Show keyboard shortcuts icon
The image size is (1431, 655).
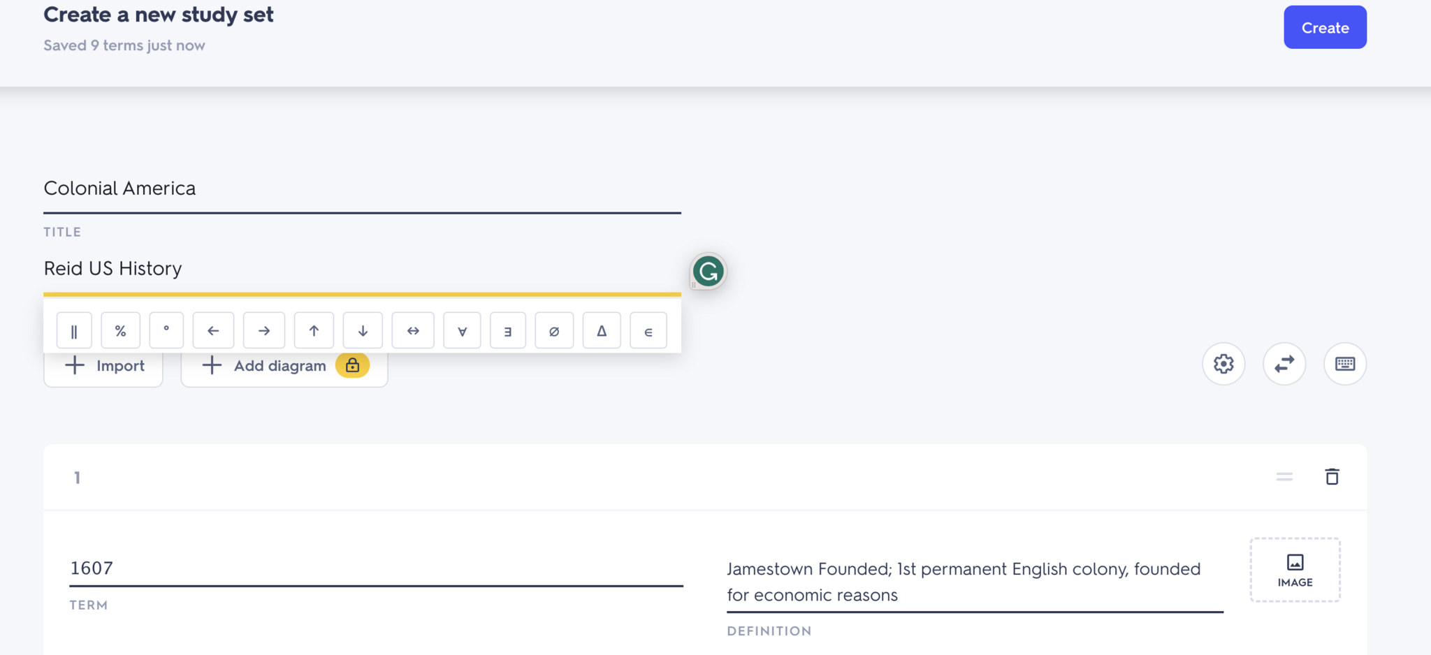[1345, 364]
